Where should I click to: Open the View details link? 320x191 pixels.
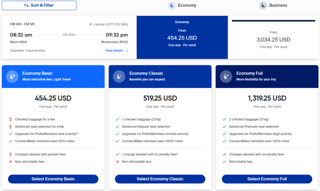tap(114, 50)
